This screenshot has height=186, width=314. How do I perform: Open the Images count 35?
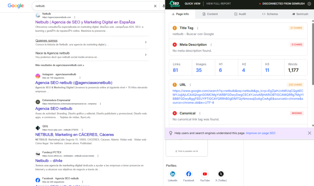199,70
